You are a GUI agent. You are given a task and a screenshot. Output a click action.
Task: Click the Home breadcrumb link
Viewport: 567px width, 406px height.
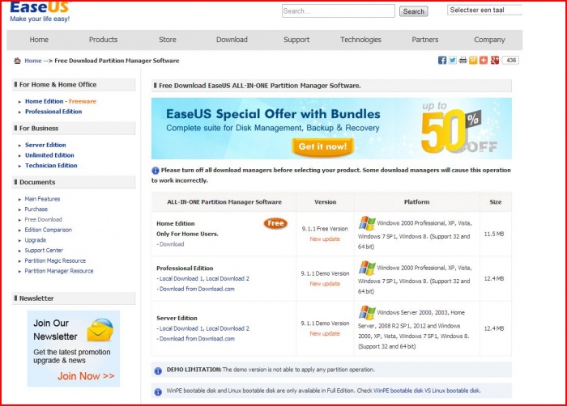33,61
